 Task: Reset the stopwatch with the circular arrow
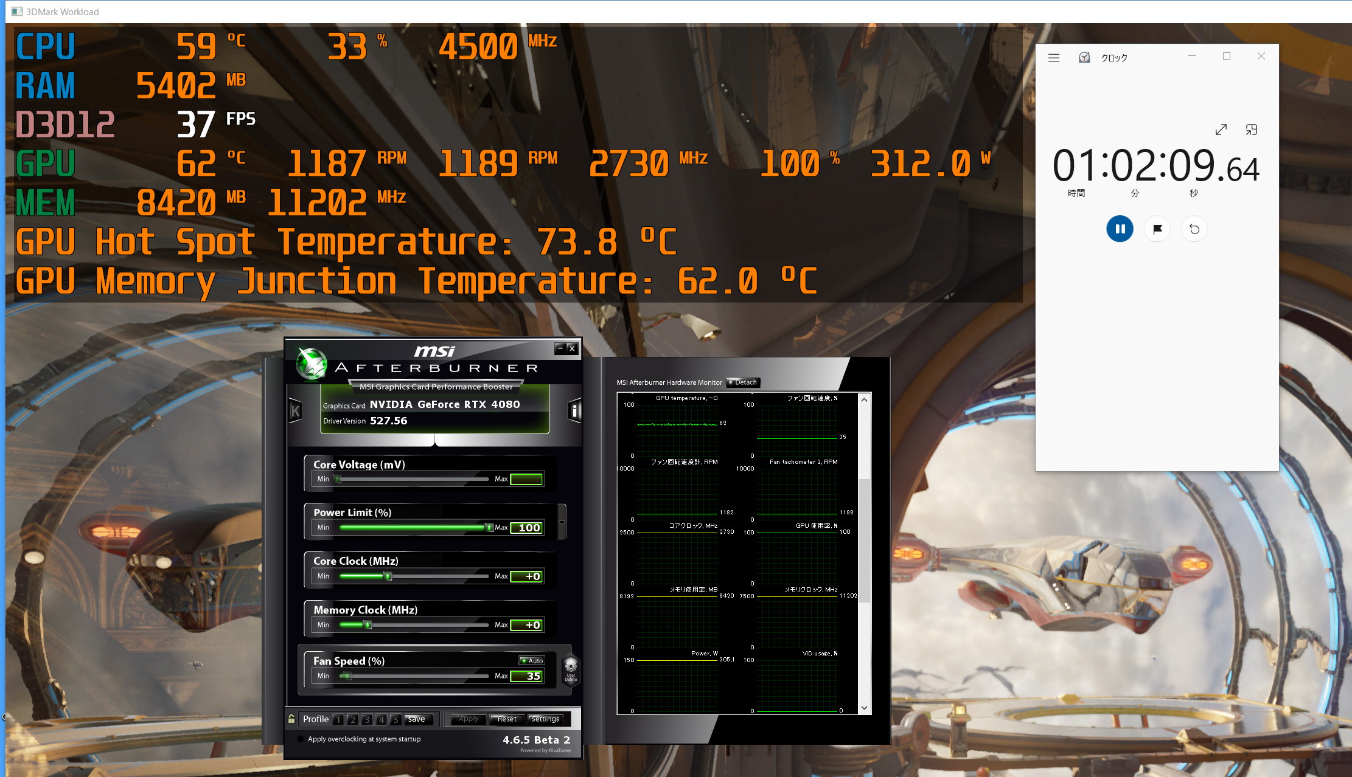(x=1194, y=229)
